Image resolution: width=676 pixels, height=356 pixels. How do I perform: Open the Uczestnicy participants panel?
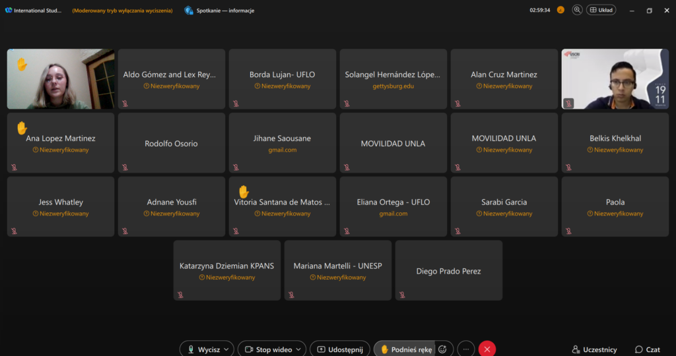point(594,349)
